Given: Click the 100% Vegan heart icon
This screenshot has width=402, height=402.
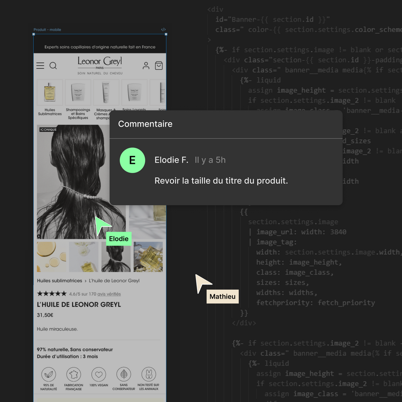Looking at the screenshot, I should (x=98, y=374).
